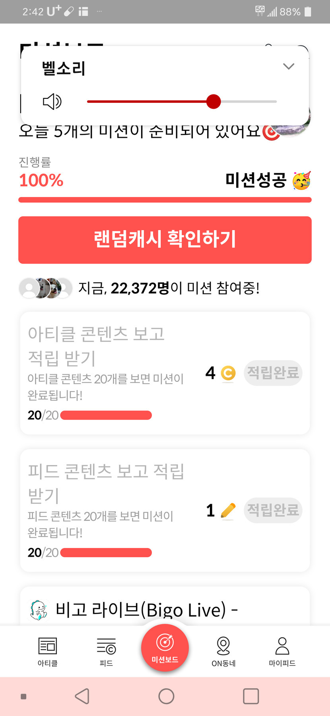The width and height of the screenshot is (330, 716).
Task: Tap the pencil reward icon
Action: [x=228, y=511]
